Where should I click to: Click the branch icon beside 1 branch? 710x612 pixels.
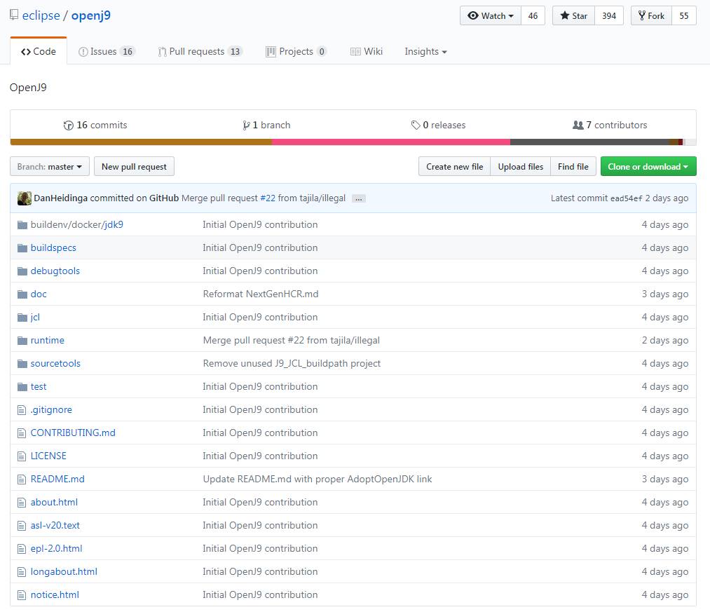[246, 125]
